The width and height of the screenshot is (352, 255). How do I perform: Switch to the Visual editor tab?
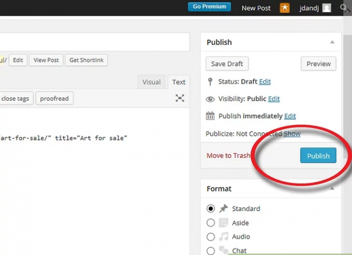(x=151, y=82)
